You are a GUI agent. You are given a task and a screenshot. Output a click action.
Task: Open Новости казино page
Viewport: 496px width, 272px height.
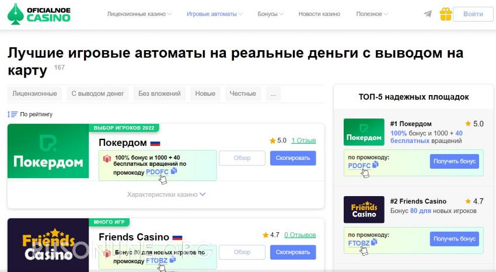pos(319,14)
